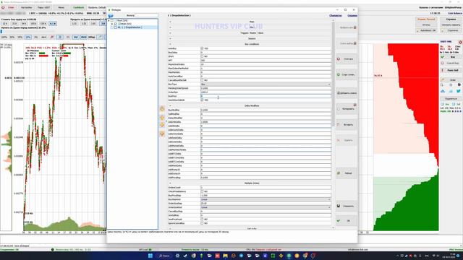Click the taskbar search box
The width and height of the screenshot is (463, 260).
(164, 256)
